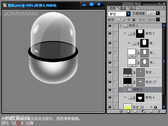Hide the 序列 1 group using eye icon
This screenshot has width=168, height=126.
pos(110,26)
